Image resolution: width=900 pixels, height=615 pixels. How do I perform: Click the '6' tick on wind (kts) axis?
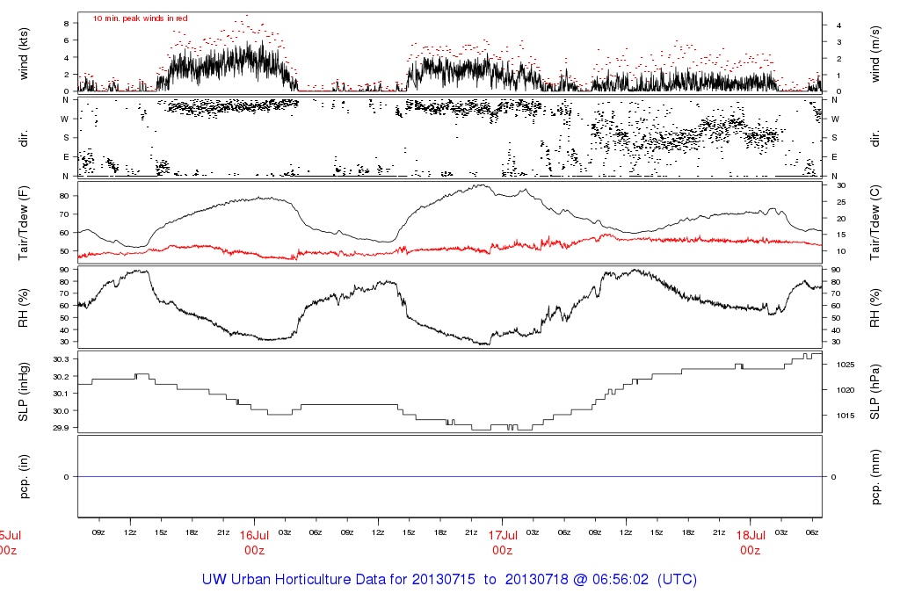[67, 40]
